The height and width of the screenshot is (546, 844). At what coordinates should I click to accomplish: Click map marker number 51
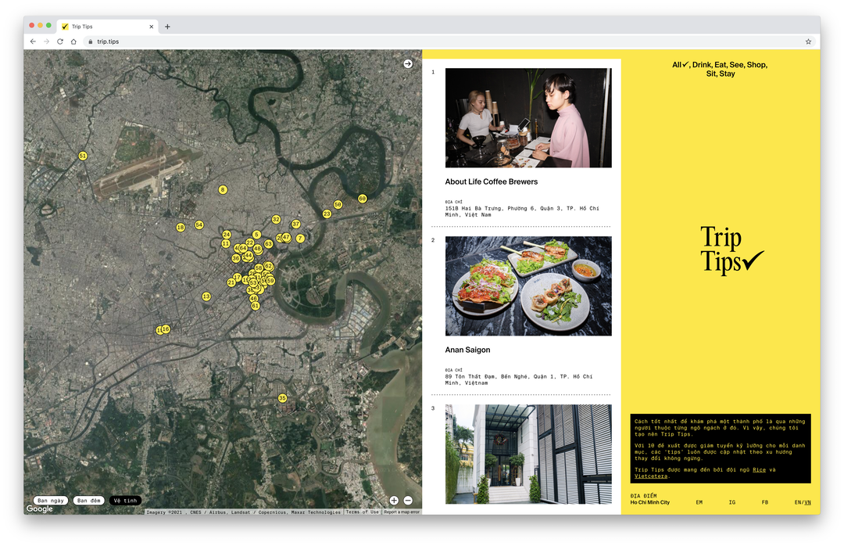click(x=83, y=156)
